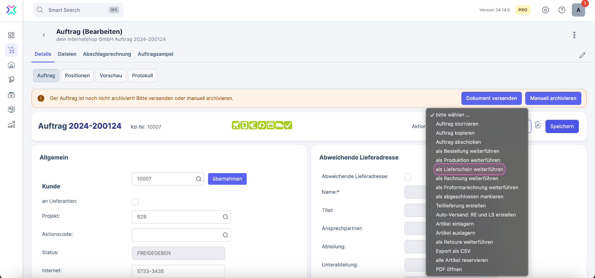Image resolution: width=595 pixels, height=278 pixels.
Task: Choose 'Auftrag stornieren' from the dropdown
Action: 457,124
